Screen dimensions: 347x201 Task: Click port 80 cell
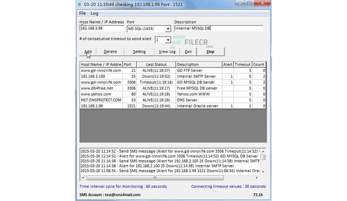coord(130,94)
